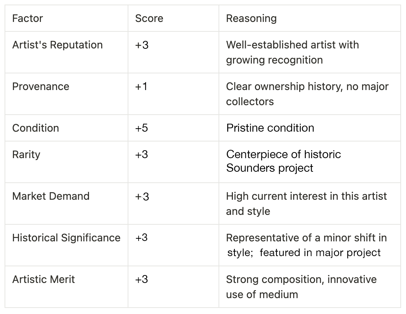The height and width of the screenshot is (314, 406).
Task: Click the 'High current interest' reasoning cell
Action: point(306,204)
